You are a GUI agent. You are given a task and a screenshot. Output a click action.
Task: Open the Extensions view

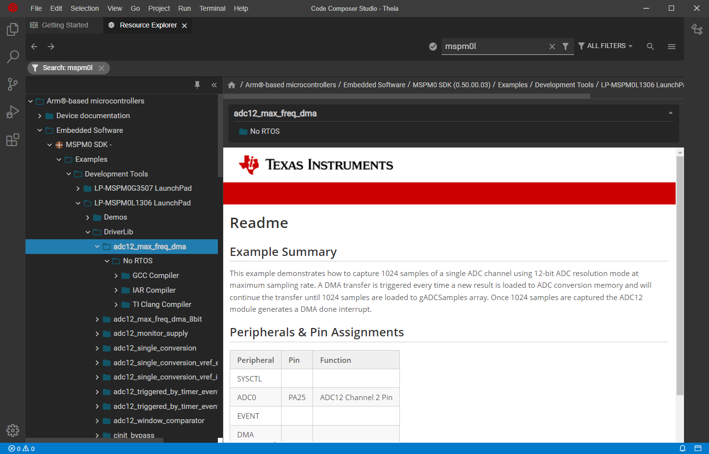click(x=13, y=140)
